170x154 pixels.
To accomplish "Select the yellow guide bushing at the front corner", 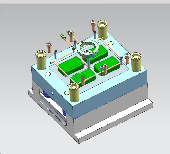I will click(x=74, y=93).
